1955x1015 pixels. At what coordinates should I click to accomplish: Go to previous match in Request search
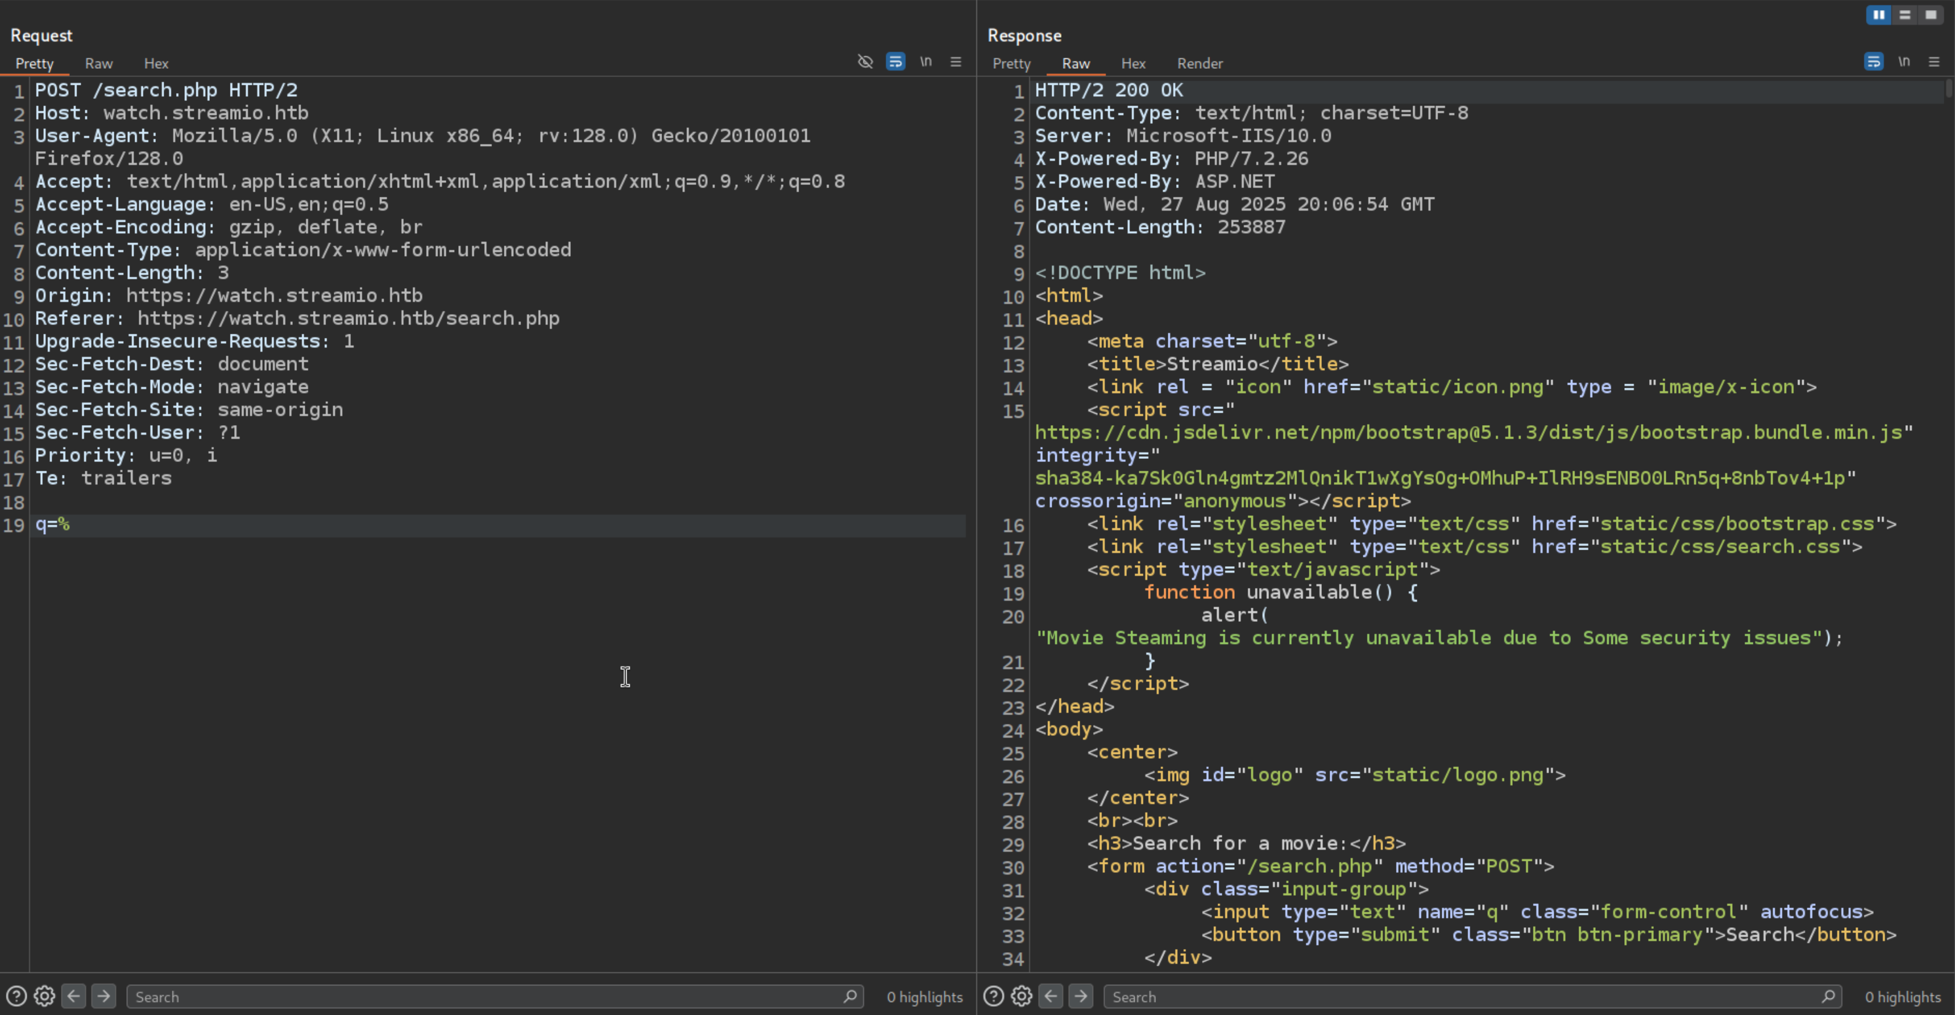[x=74, y=996]
